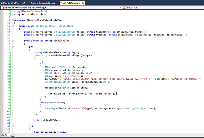The height and width of the screenshot is (138, 204).
Task: Click 'EventLog.WriteEntry' call
Action: 57,108
